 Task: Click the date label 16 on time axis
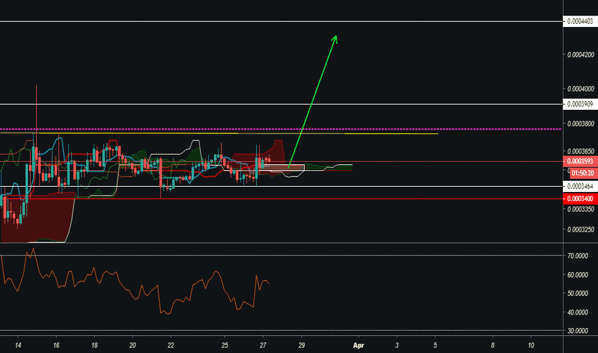(x=56, y=345)
